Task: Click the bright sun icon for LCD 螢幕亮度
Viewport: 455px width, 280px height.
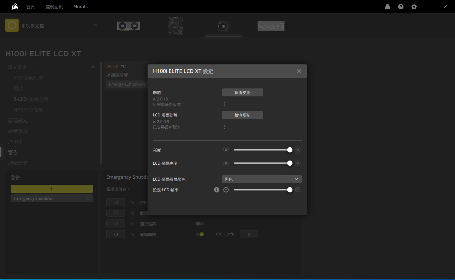Action: (298, 163)
